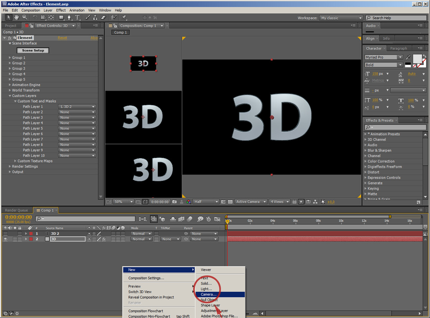The image size is (430, 318).
Task: Choose Camera... from the New submenu
Action: [209, 294]
